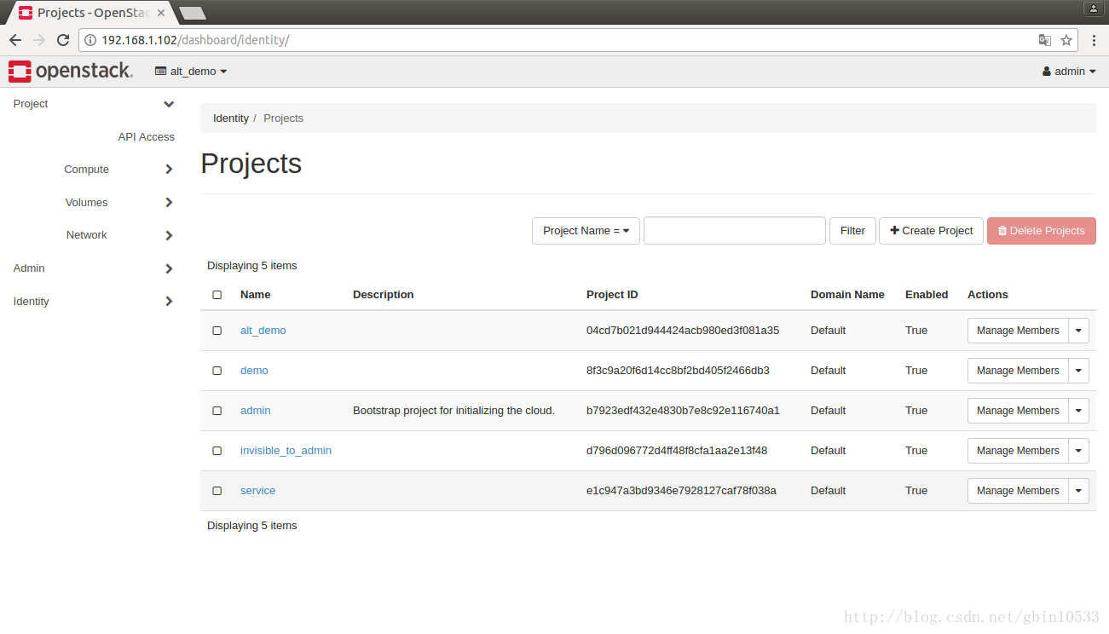The height and width of the screenshot is (634, 1109).
Task: Toggle the select-all projects checkbox
Action: pyautogui.click(x=217, y=295)
